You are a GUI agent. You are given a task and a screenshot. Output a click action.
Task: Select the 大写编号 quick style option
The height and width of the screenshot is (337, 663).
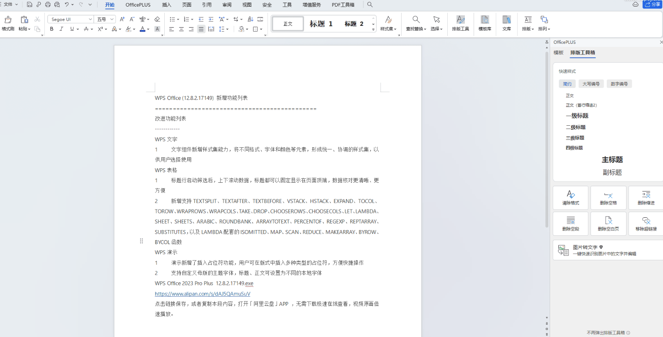pyautogui.click(x=591, y=84)
